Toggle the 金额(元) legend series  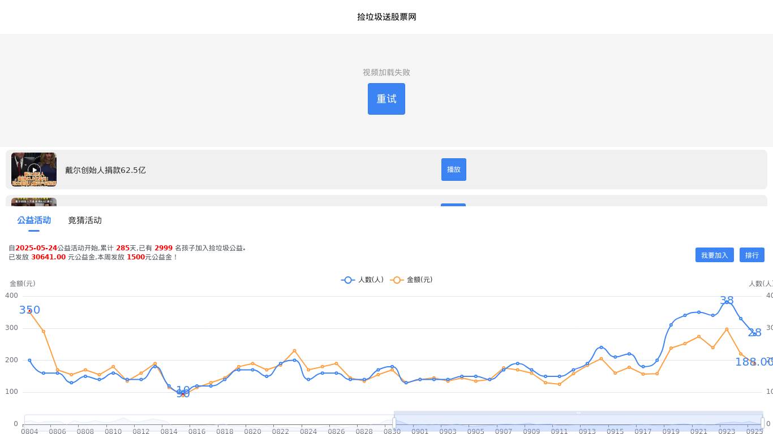[412, 280]
